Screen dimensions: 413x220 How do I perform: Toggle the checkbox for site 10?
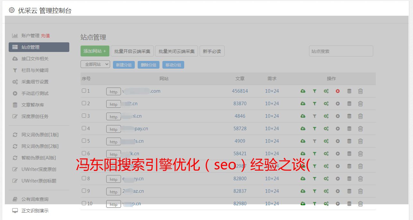(x=84, y=203)
